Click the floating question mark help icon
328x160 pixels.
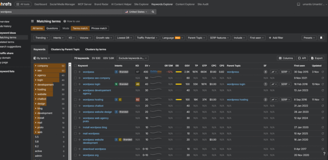pos(324,154)
